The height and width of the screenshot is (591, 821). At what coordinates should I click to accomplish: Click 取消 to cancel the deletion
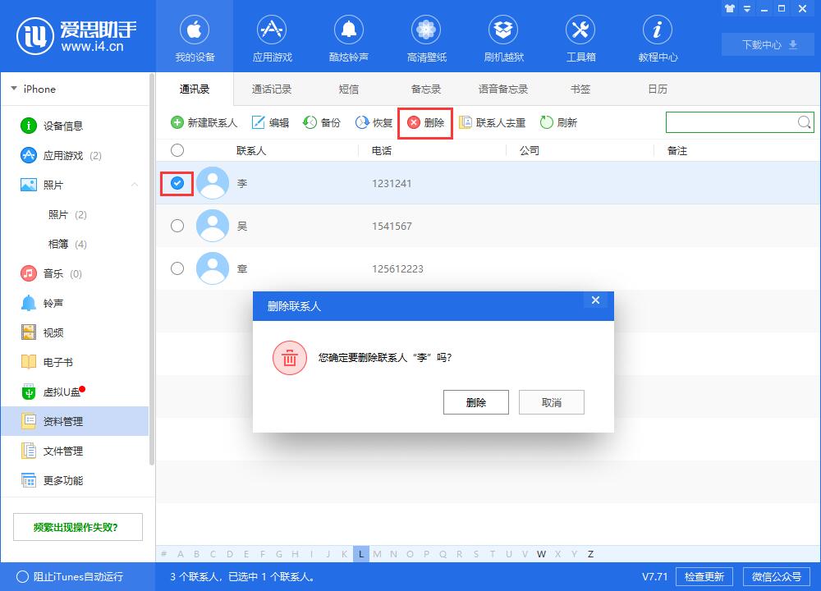tap(551, 402)
